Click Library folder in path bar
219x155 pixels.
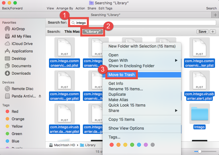point(88,145)
